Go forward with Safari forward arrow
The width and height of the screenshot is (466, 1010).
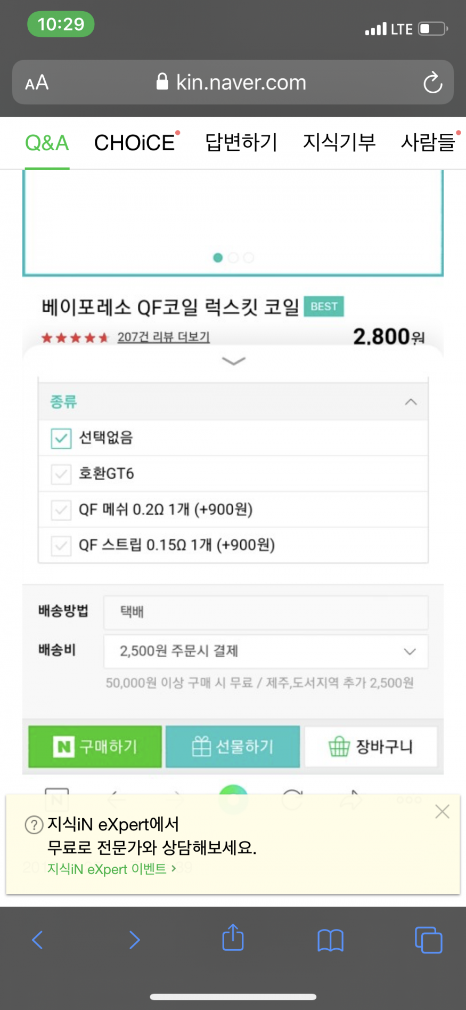click(135, 940)
